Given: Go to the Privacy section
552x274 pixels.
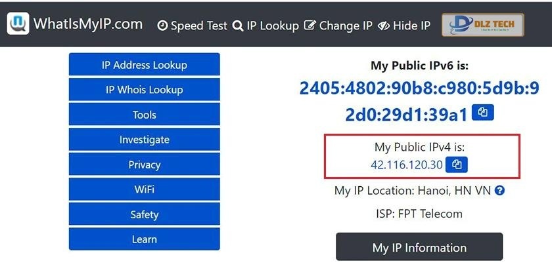Looking at the screenshot, I should point(144,165).
